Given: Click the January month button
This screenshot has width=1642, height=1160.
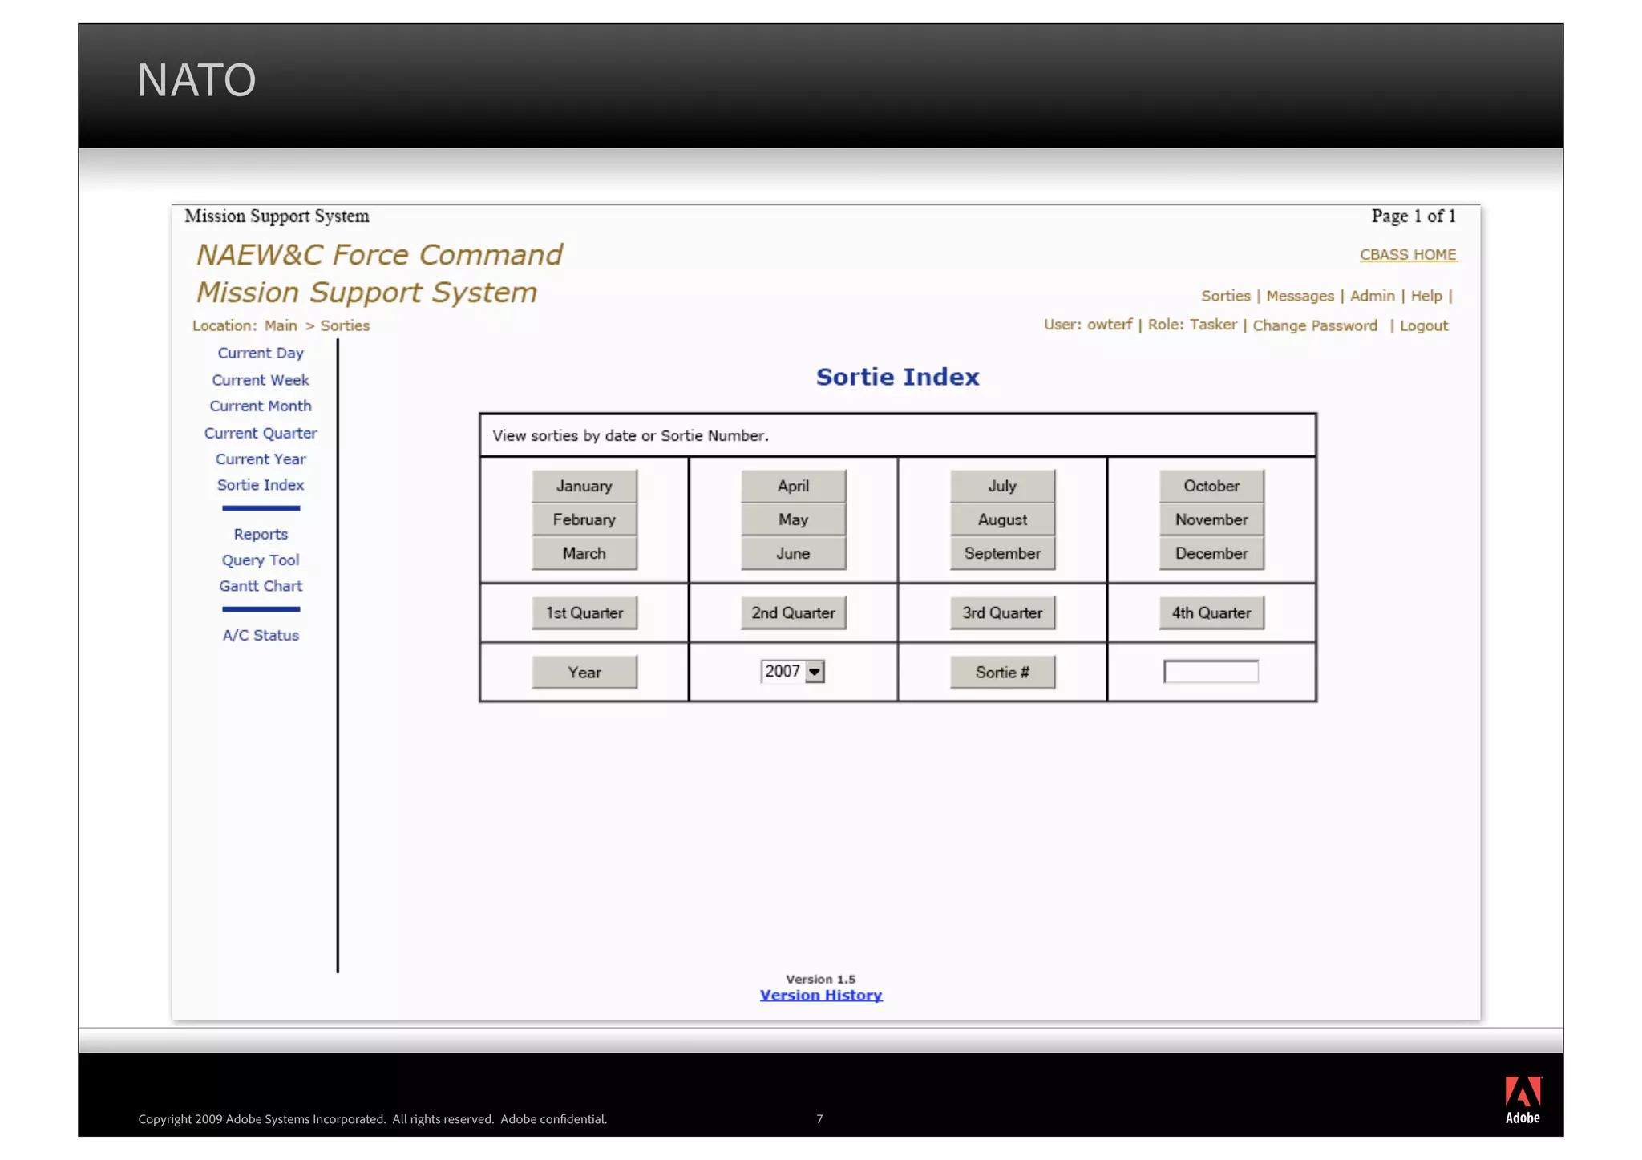Looking at the screenshot, I should tap(584, 486).
